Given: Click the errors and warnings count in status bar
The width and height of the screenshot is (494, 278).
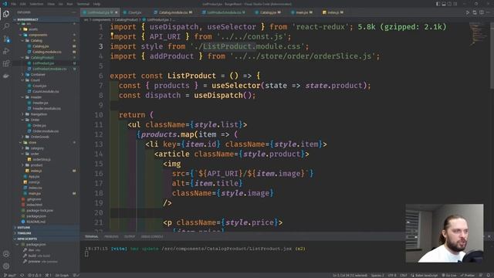Looking at the screenshot, I should pyautogui.click(x=35, y=275).
